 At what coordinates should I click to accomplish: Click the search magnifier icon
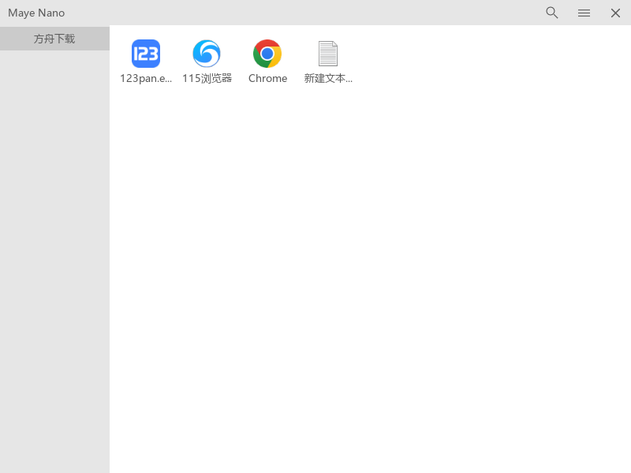point(551,13)
